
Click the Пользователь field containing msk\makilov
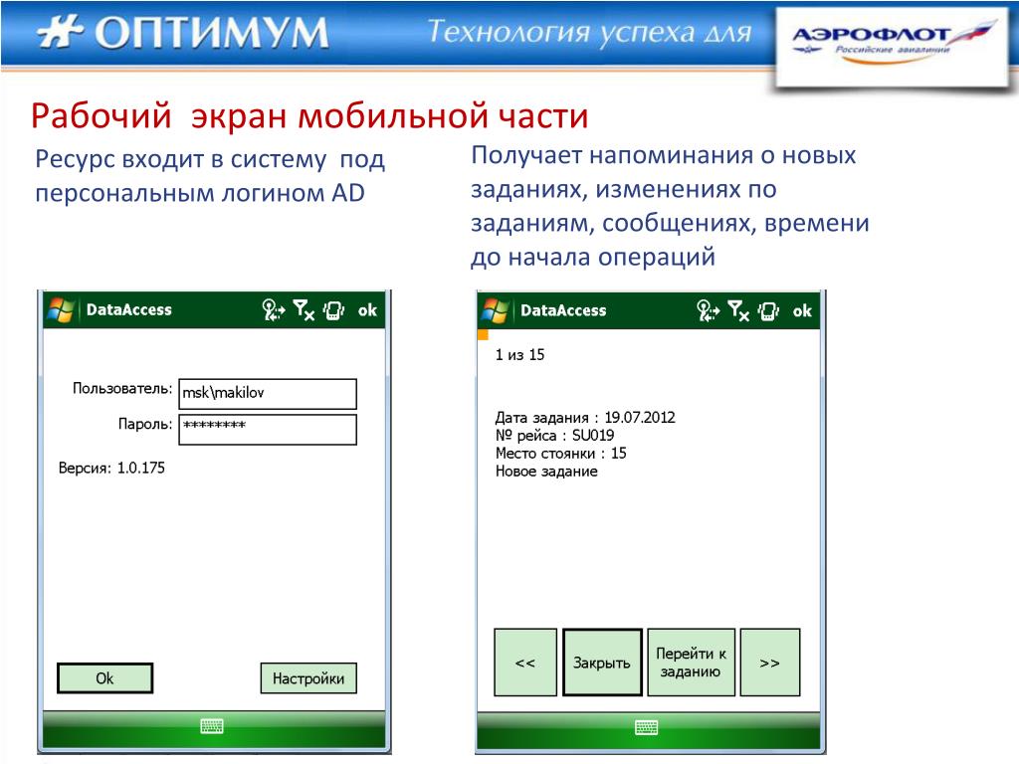click(267, 394)
